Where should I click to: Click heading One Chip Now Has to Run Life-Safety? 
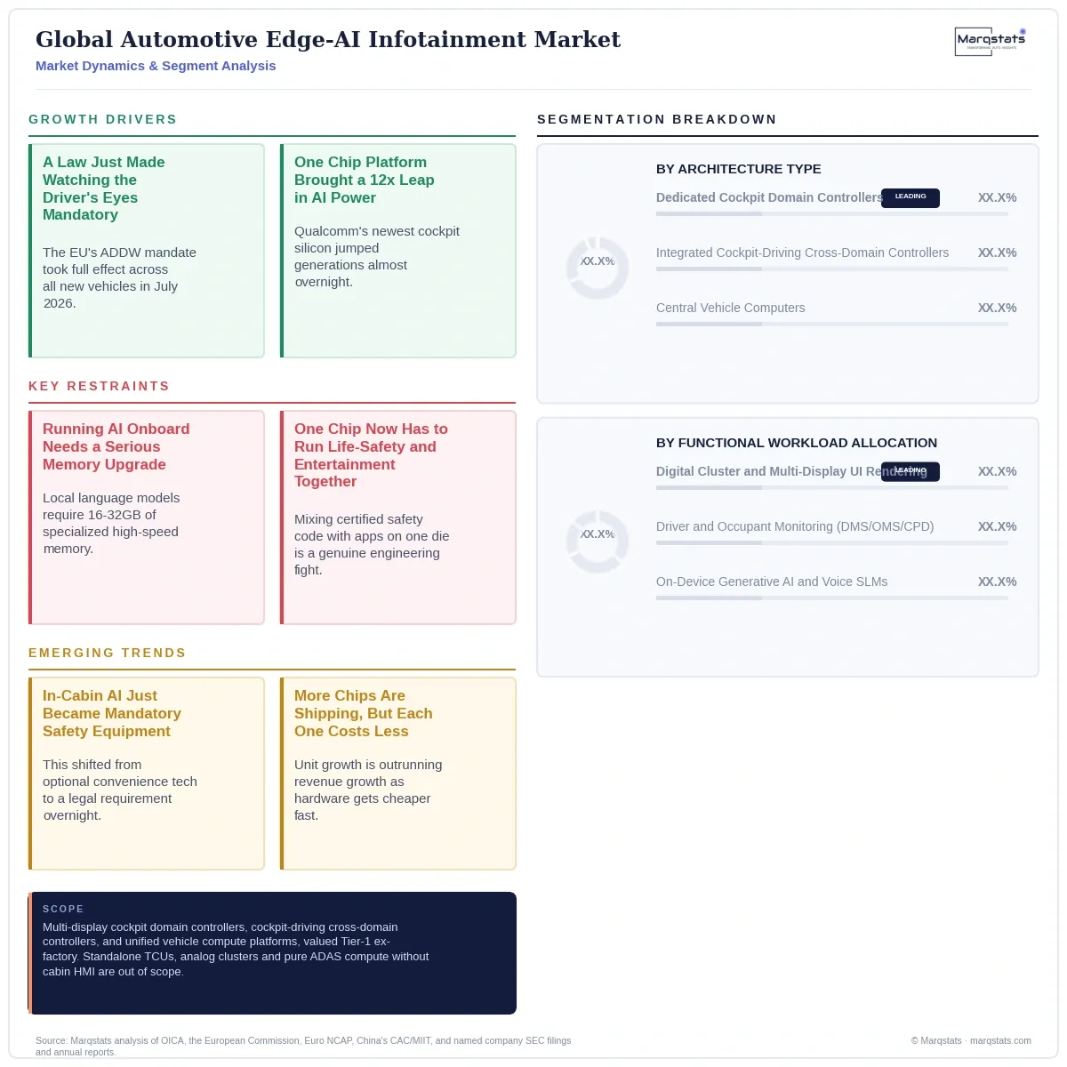click(371, 455)
